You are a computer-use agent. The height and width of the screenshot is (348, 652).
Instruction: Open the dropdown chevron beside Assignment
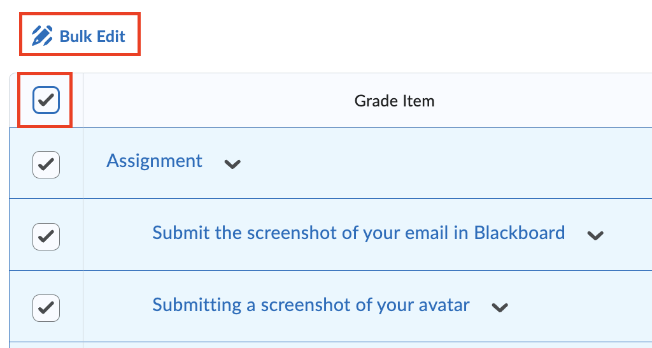232,164
